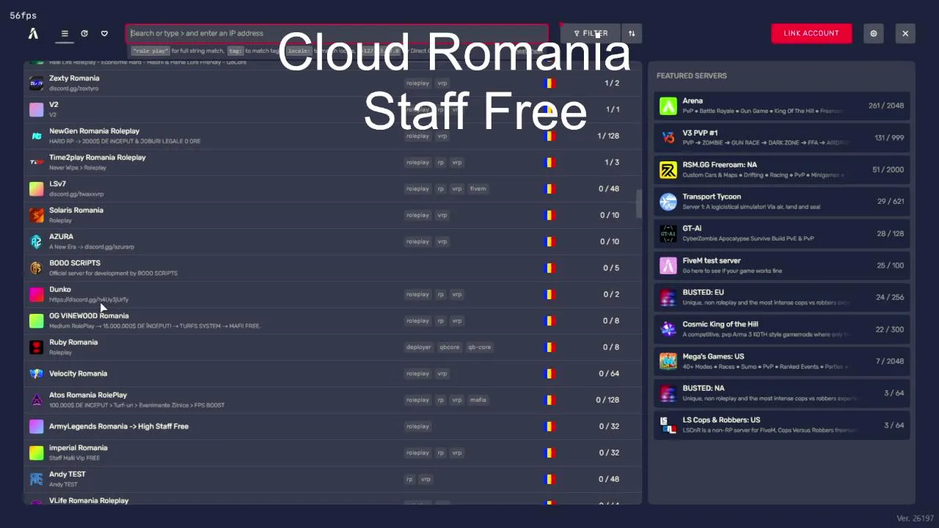Click the Dunko server icon
The image size is (939, 528).
(36, 294)
